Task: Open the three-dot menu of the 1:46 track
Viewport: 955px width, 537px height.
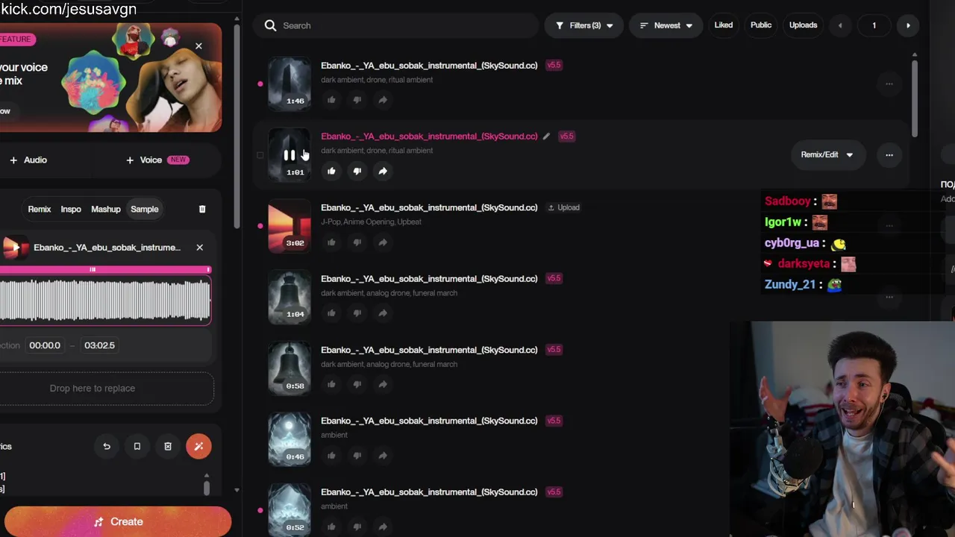Action: pos(889,84)
